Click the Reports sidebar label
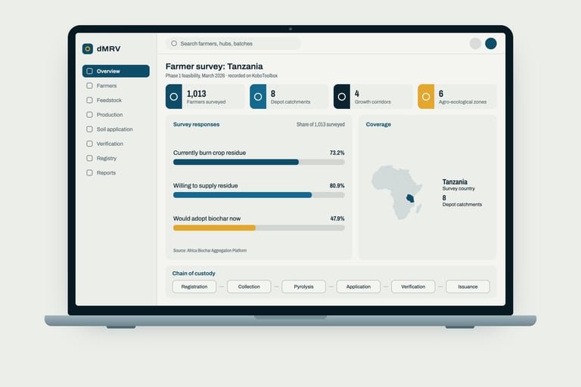The height and width of the screenshot is (387, 581). [x=107, y=172]
